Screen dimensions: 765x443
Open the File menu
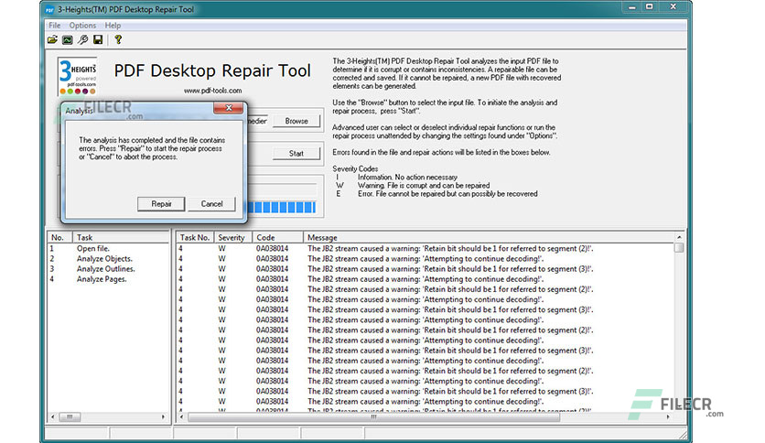point(55,26)
